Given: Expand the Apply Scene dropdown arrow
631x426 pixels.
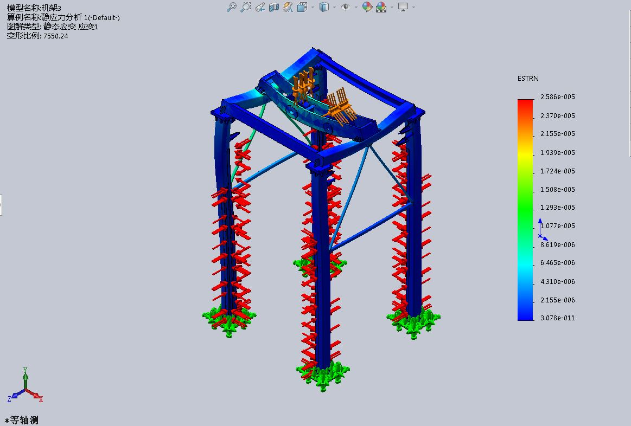Looking at the screenshot, I should pyautogui.click(x=392, y=7).
